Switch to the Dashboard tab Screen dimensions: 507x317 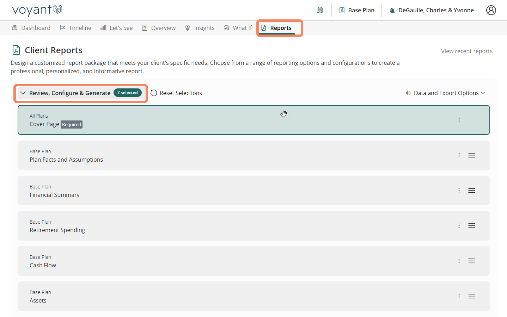point(31,28)
